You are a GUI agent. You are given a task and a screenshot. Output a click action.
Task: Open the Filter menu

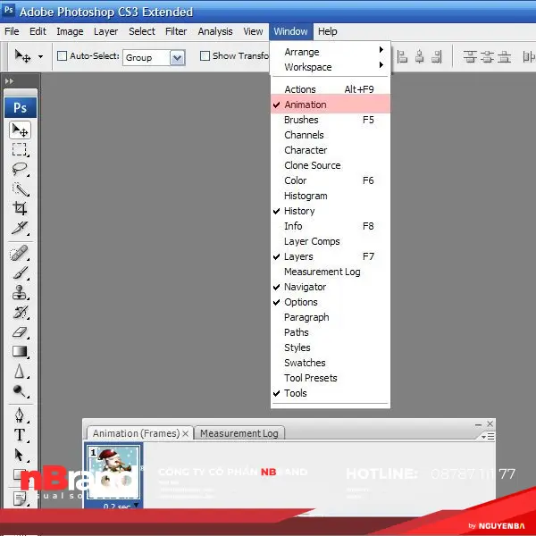tap(176, 31)
